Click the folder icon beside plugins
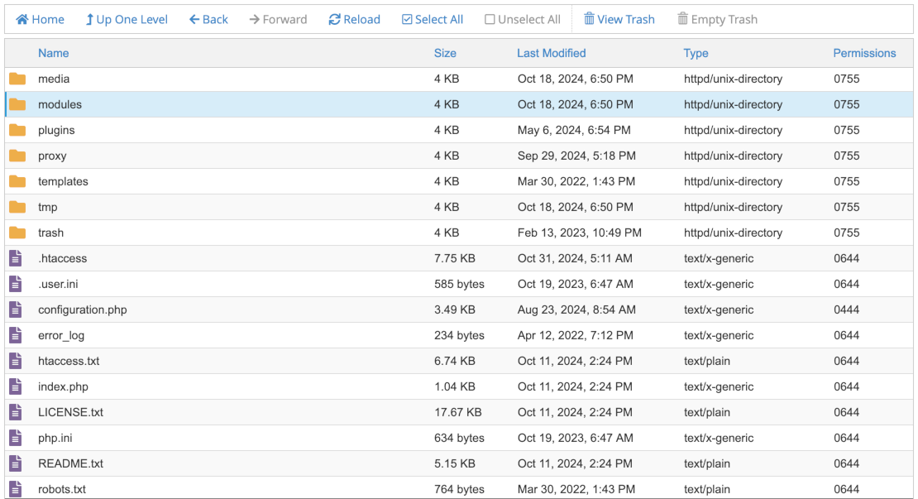918x499 pixels. coord(17,130)
